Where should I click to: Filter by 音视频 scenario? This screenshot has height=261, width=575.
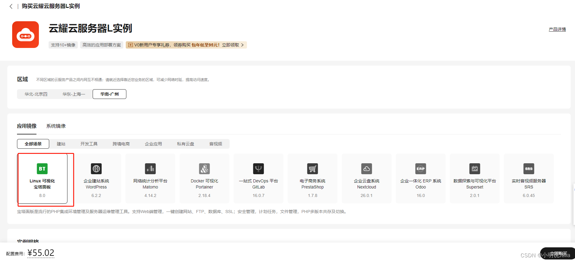(x=216, y=144)
